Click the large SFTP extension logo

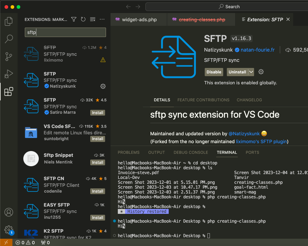174,57
